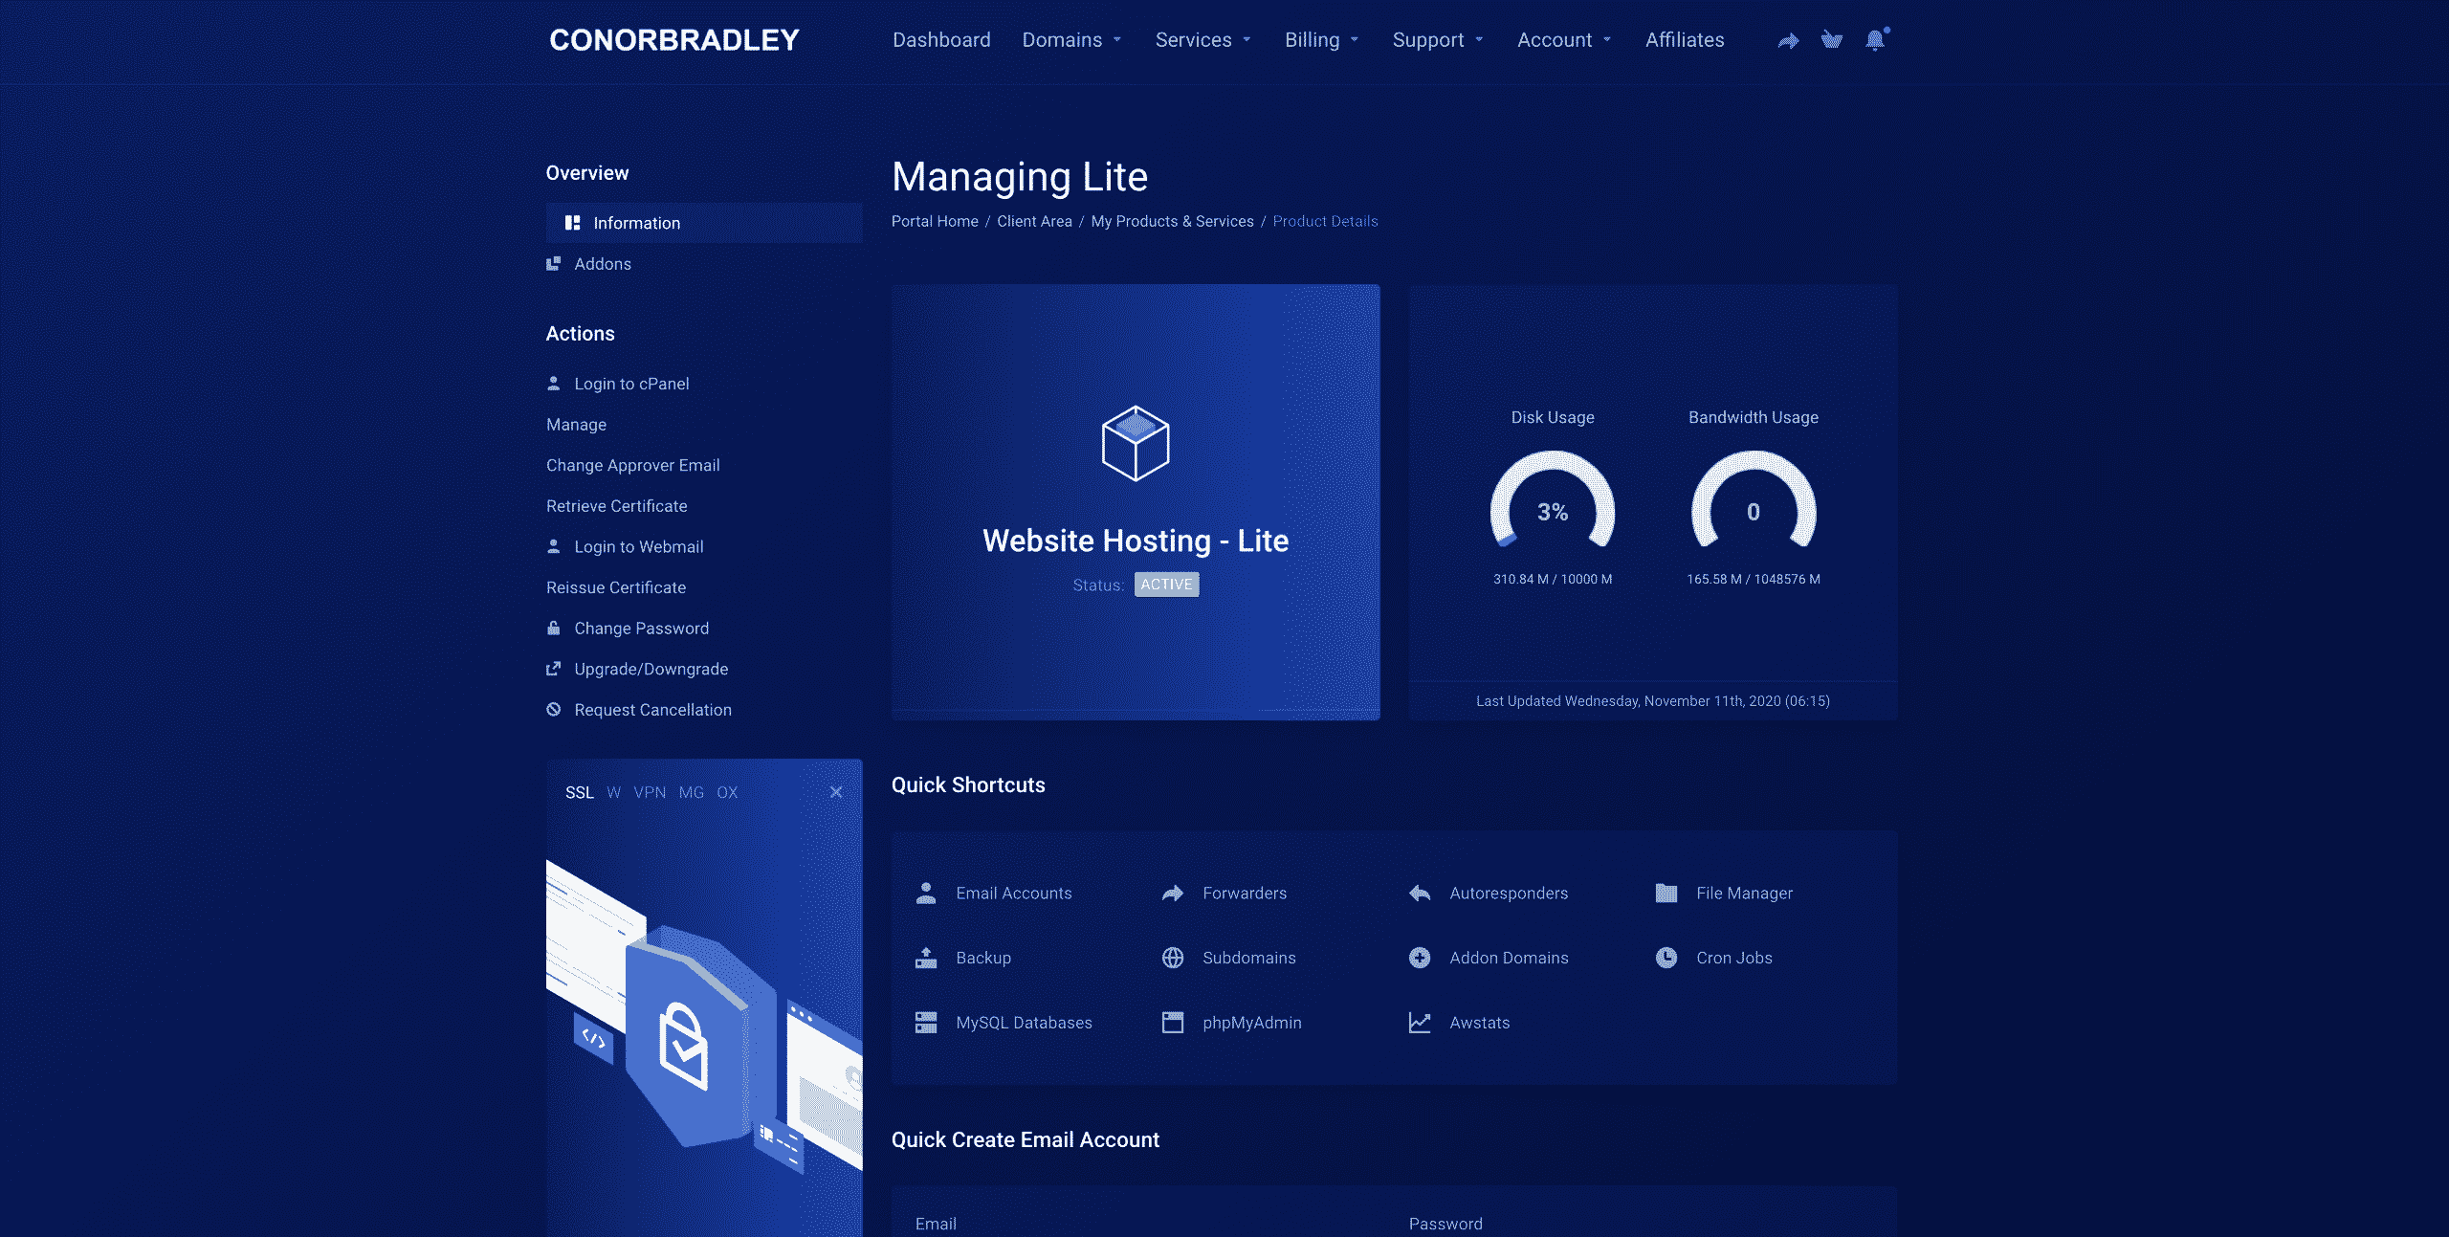Click the MySQL Databases server icon

coord(926,1023)
